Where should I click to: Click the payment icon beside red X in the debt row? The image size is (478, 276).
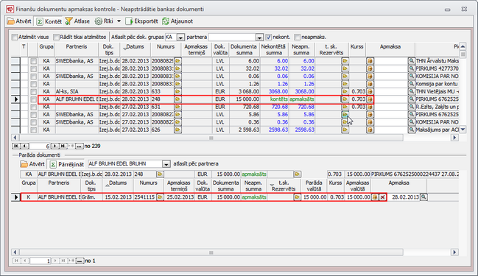(375, 197)
